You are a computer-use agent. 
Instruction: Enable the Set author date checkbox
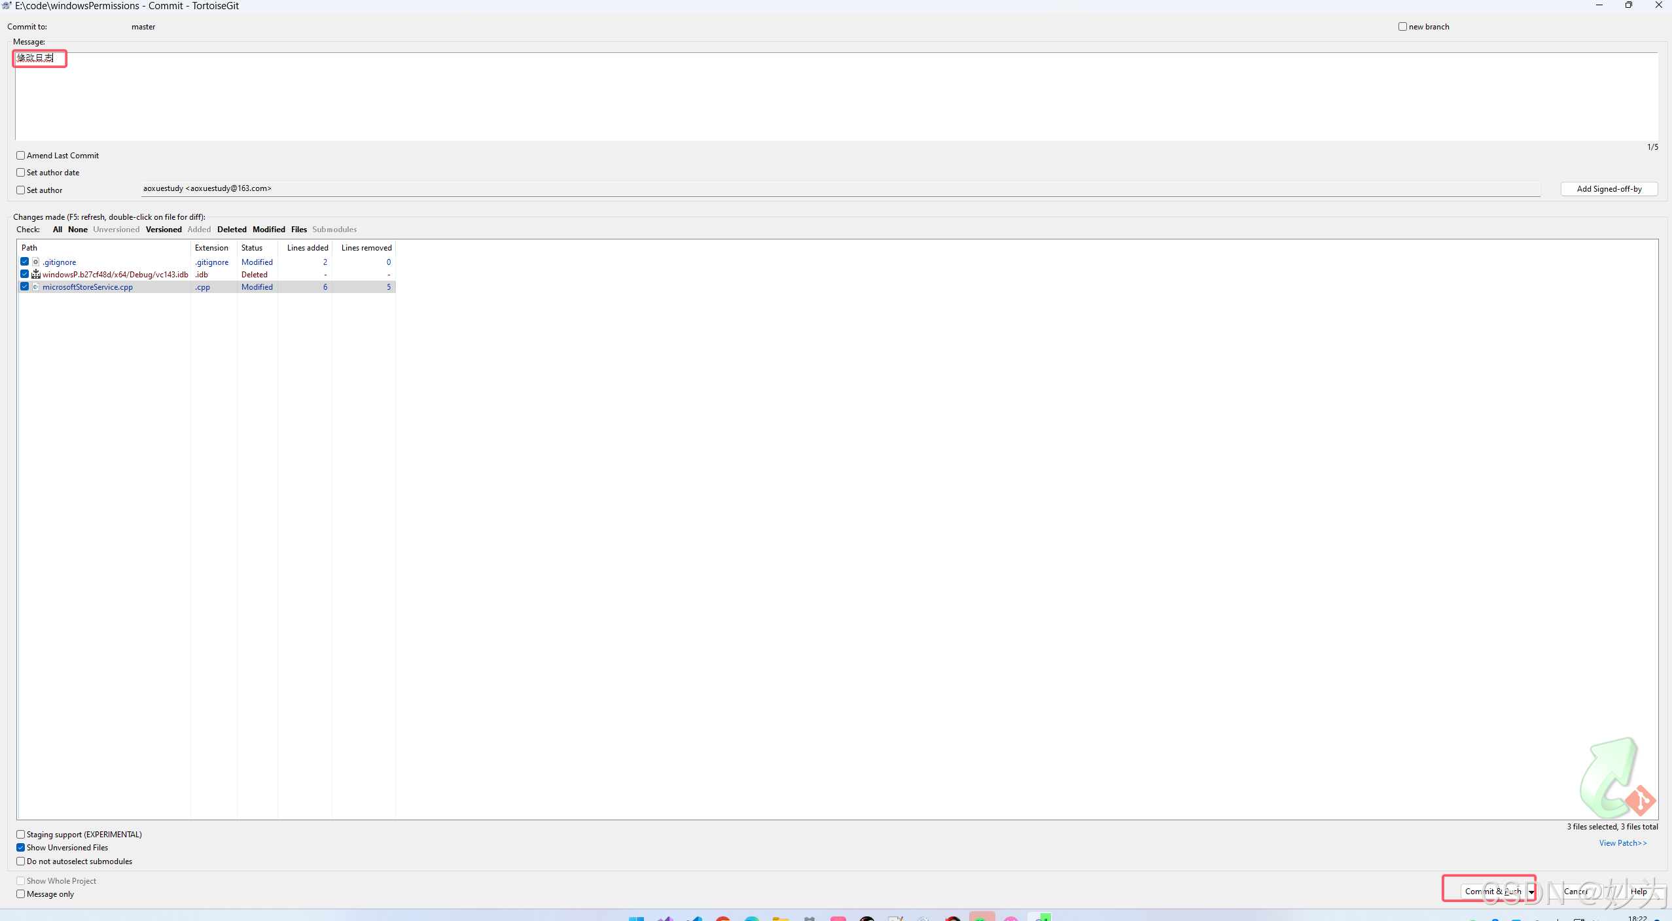(20, 173)
